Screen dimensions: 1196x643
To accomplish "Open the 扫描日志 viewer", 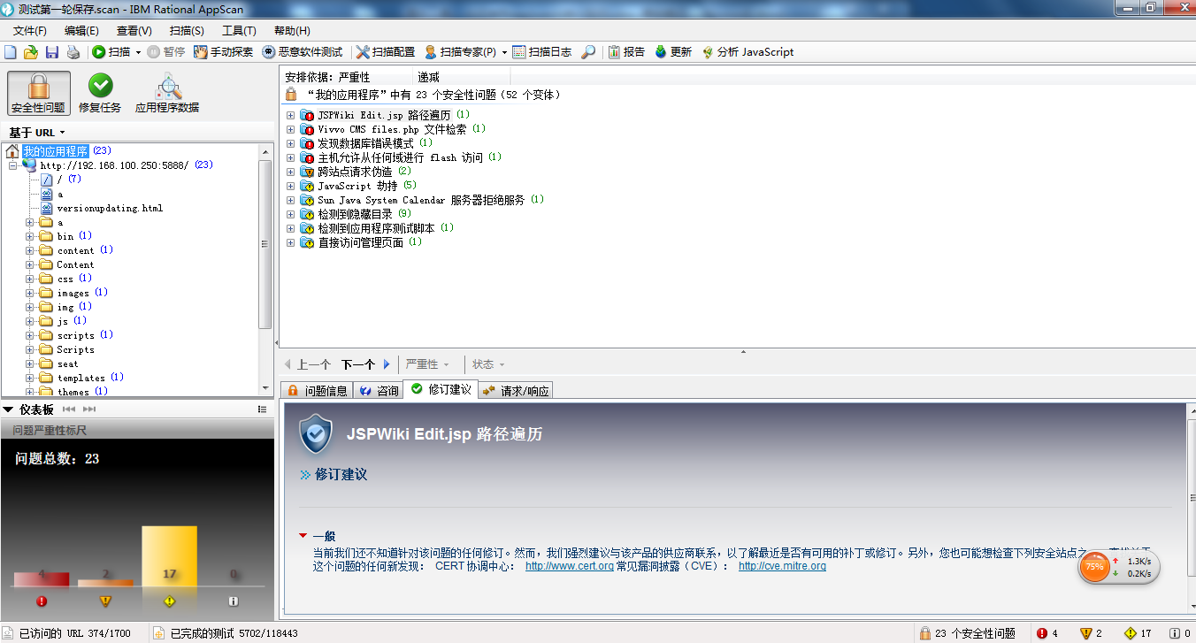I will pyautogui.click(x=541, y=52).
